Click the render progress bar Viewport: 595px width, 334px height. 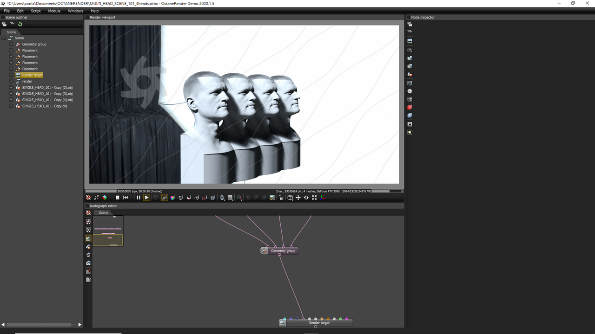point(101,191)
